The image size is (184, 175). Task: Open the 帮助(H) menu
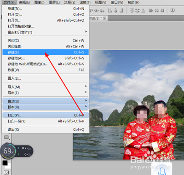pos(133,2)
